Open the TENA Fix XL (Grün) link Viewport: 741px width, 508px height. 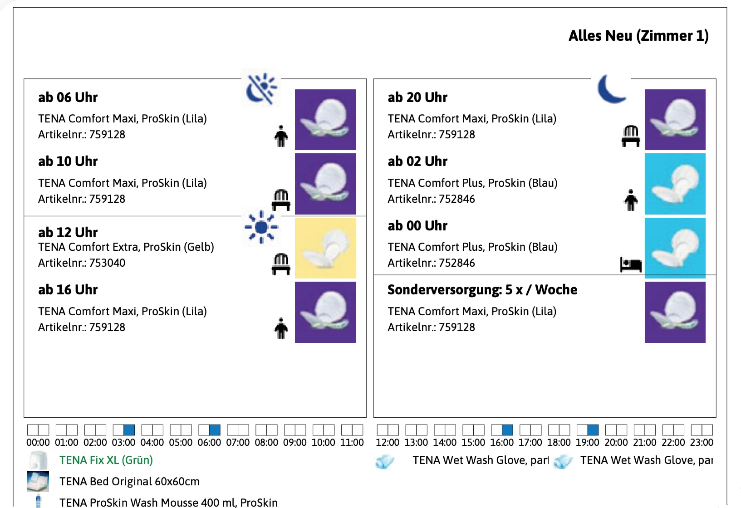[106, 460]
